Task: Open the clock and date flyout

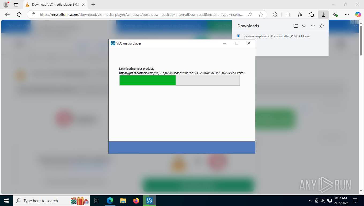Action: [341, 201]
